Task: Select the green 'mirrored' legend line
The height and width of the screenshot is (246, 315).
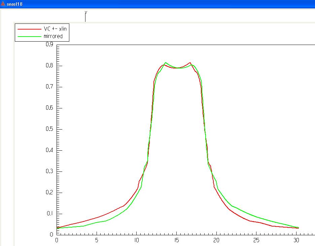Action: click(29, 37)
